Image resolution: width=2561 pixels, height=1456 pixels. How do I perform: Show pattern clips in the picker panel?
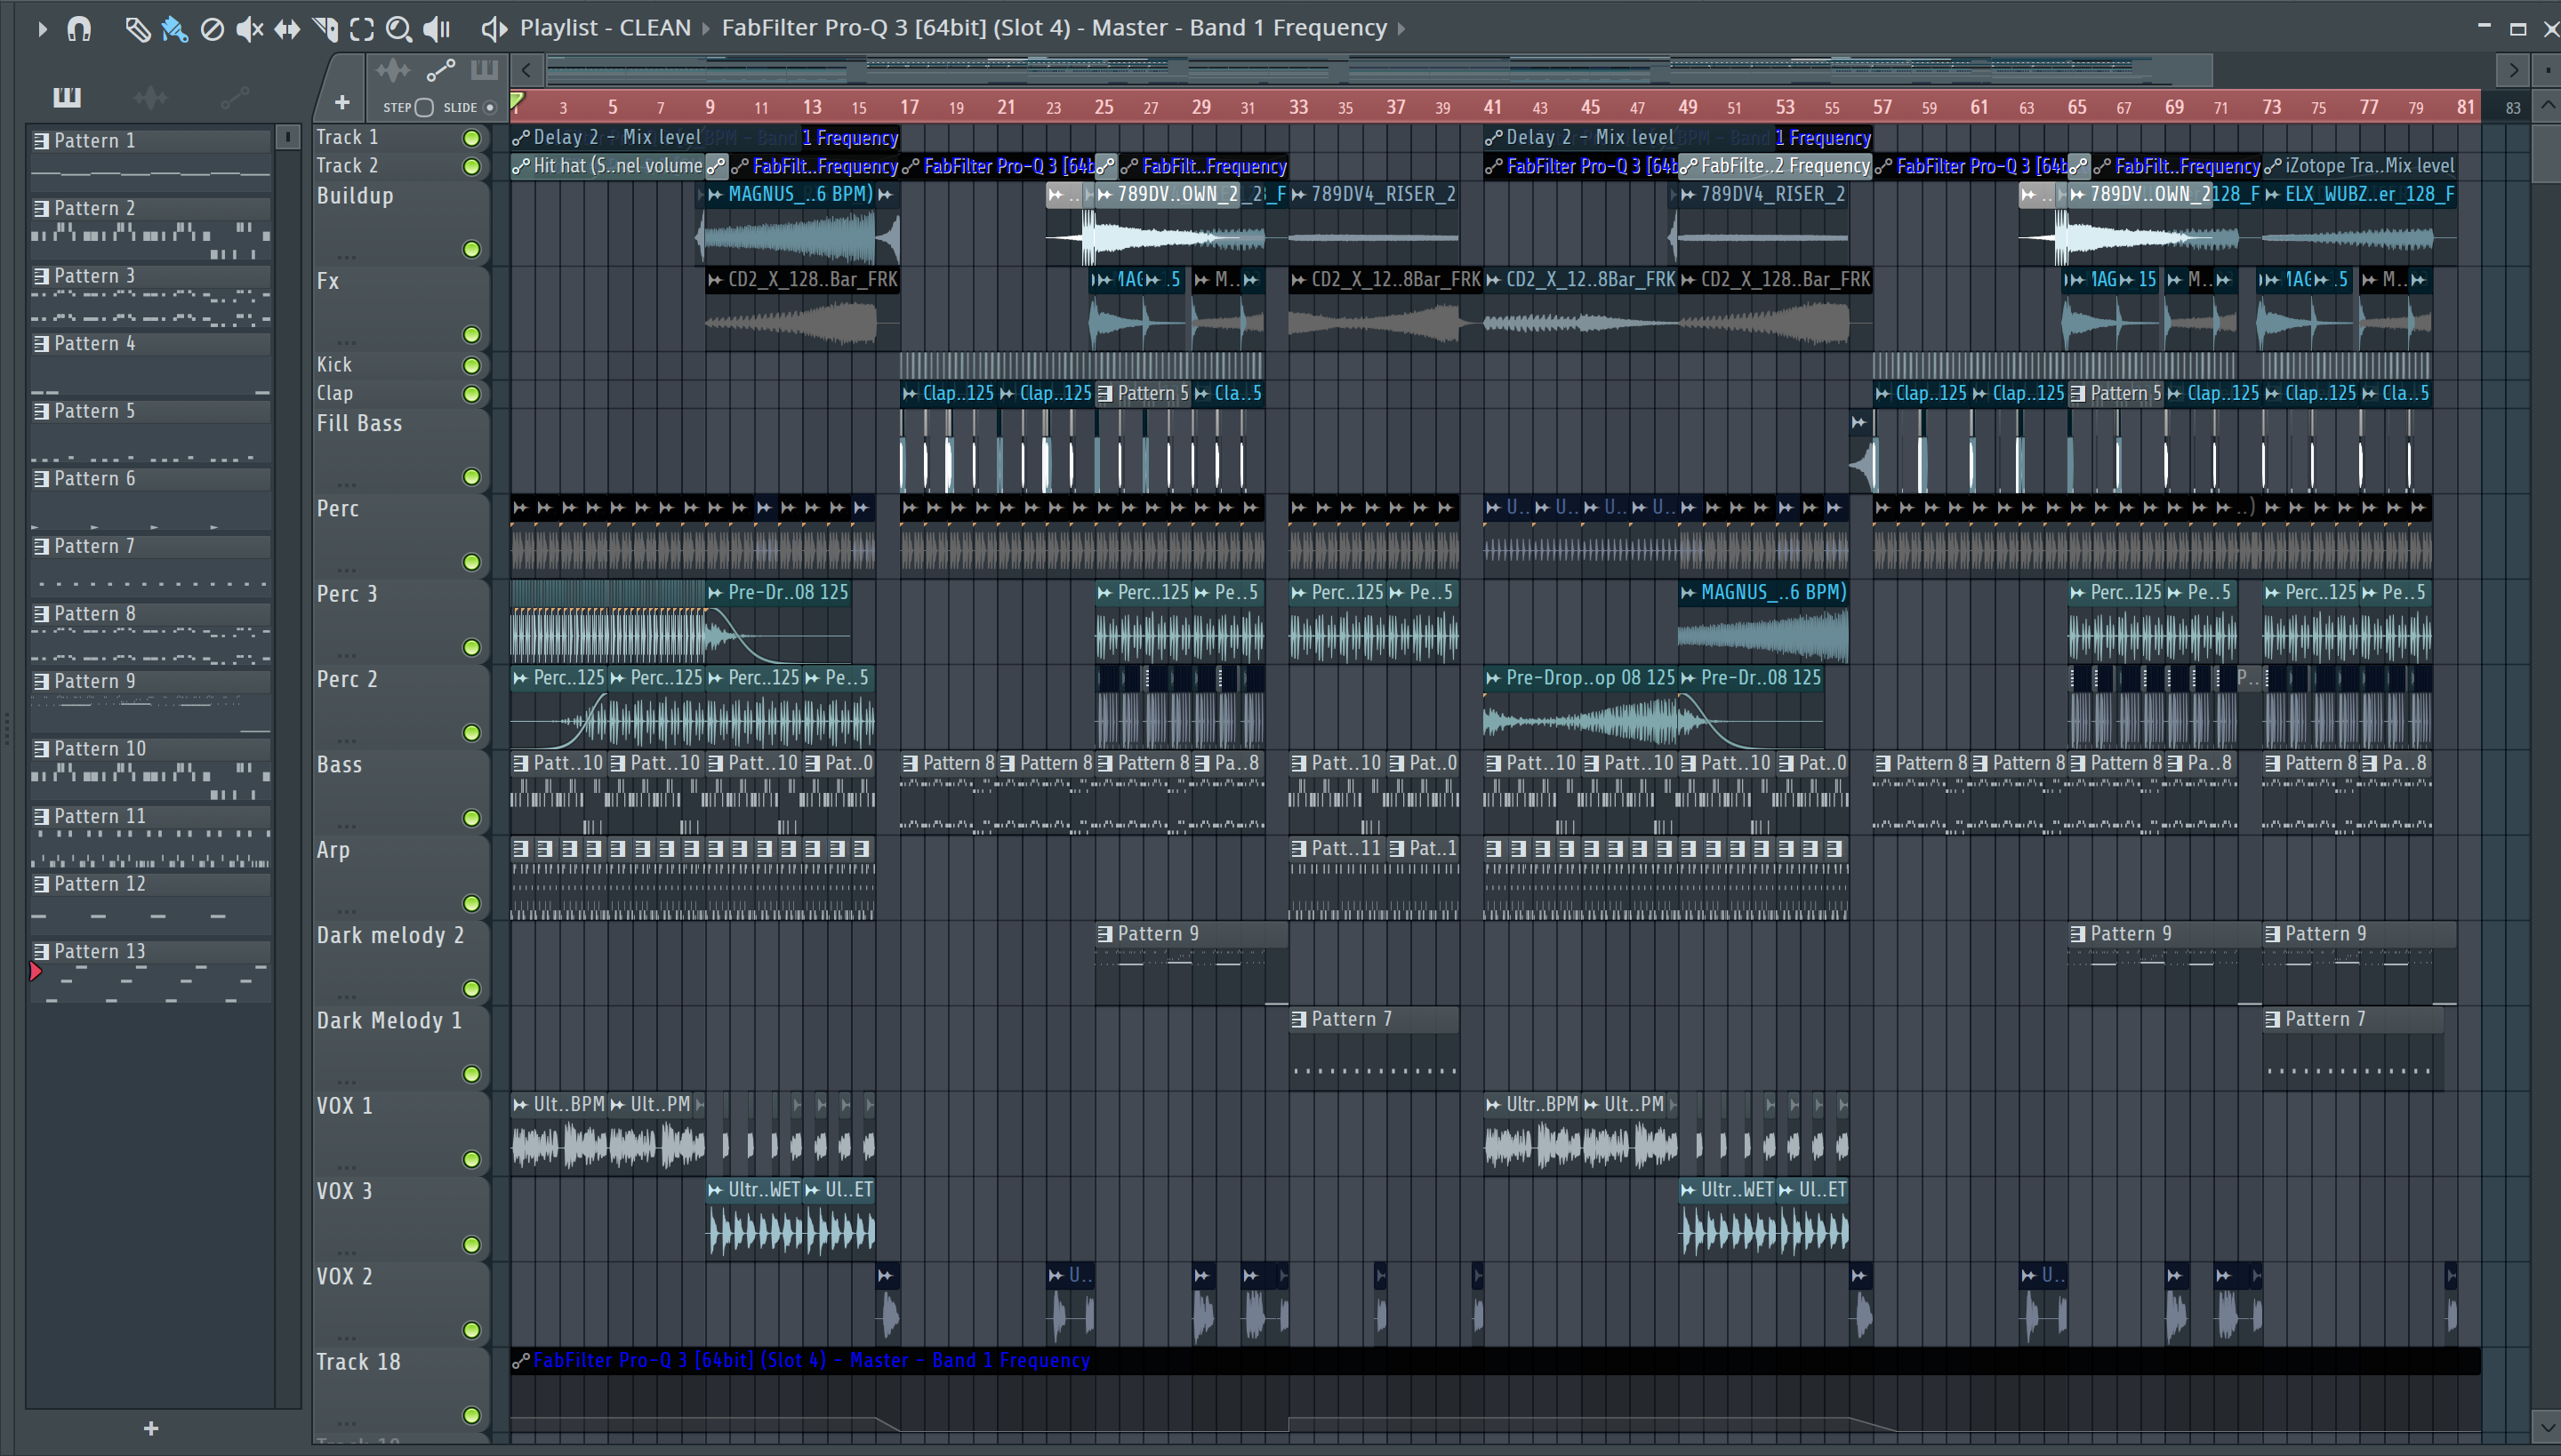pyautogui.click(x=67, y=96)
